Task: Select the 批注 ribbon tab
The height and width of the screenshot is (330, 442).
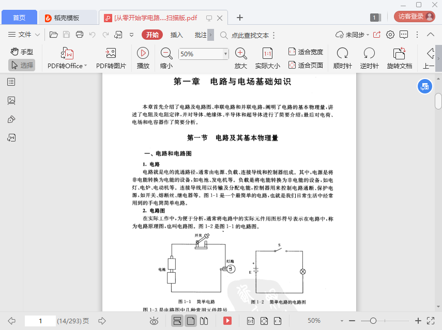Action: [201, 35]
